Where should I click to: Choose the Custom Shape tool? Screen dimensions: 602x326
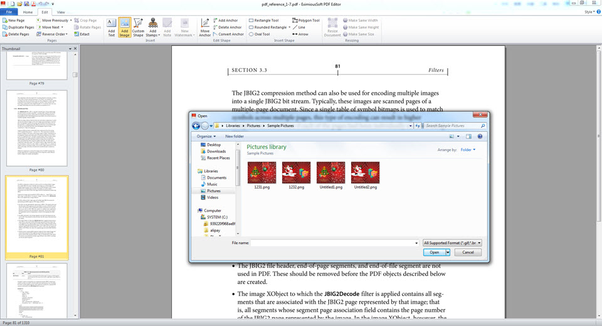pyautogui.click(x=138, y=27)
